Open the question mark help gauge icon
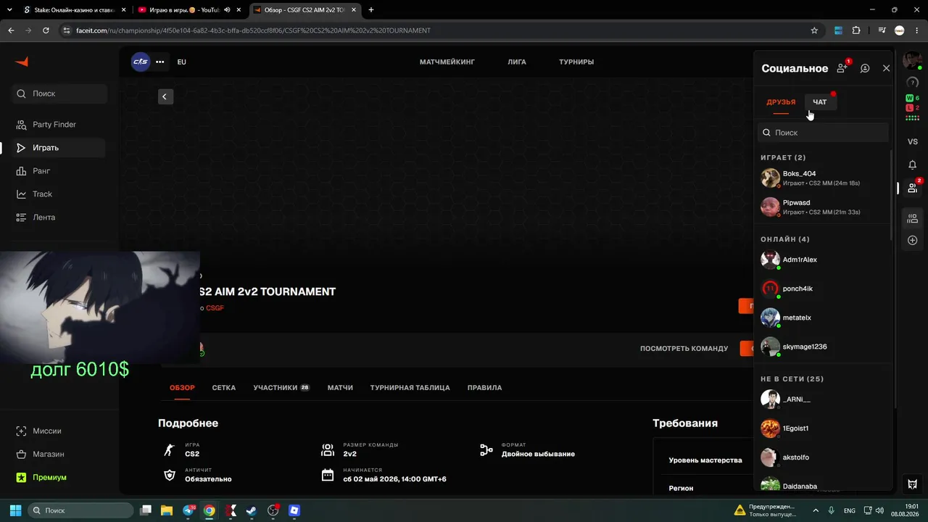This screenshot has width=928, height=522. (913, 83)
